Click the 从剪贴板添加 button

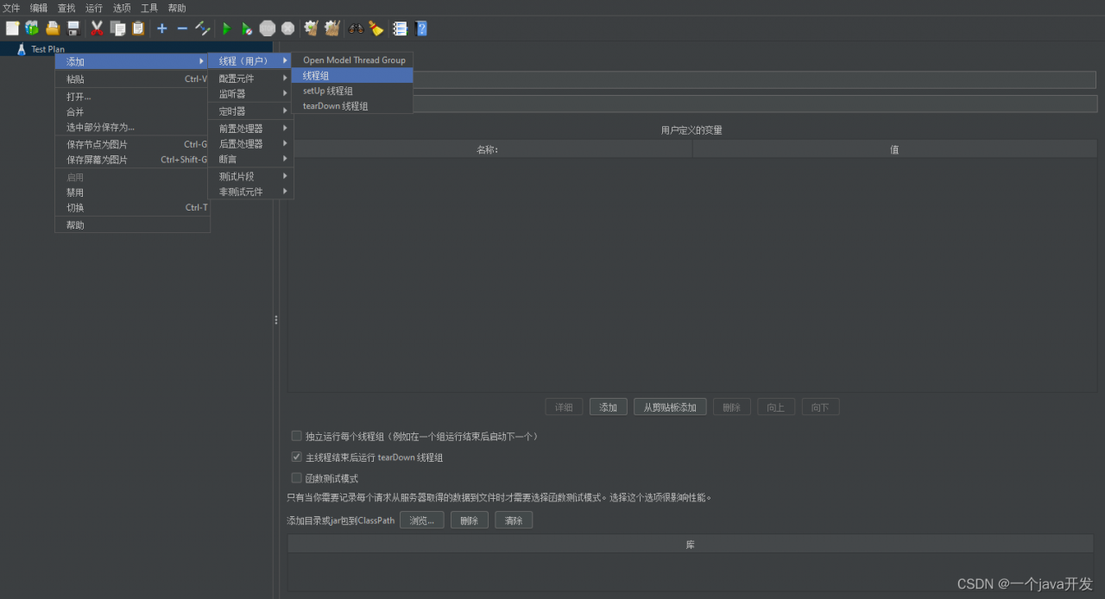(x=669, y=407)
